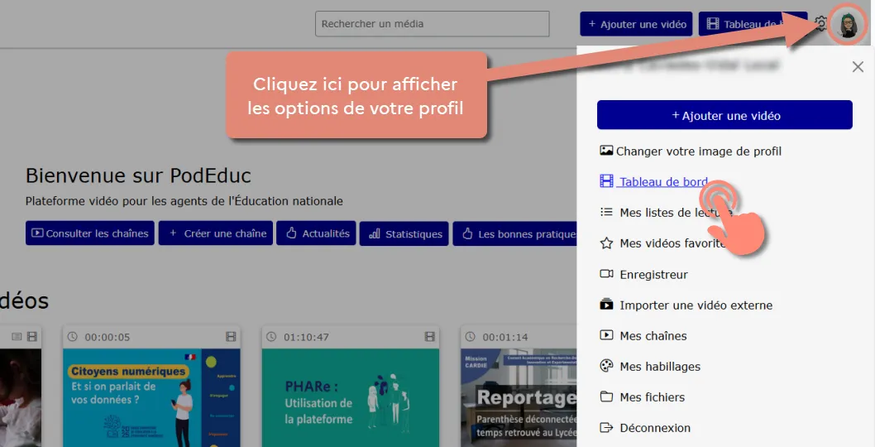The image size is (875, 447).
Task: Click the logout icon beside Déconnexion
Action: [x=606, y=427]
